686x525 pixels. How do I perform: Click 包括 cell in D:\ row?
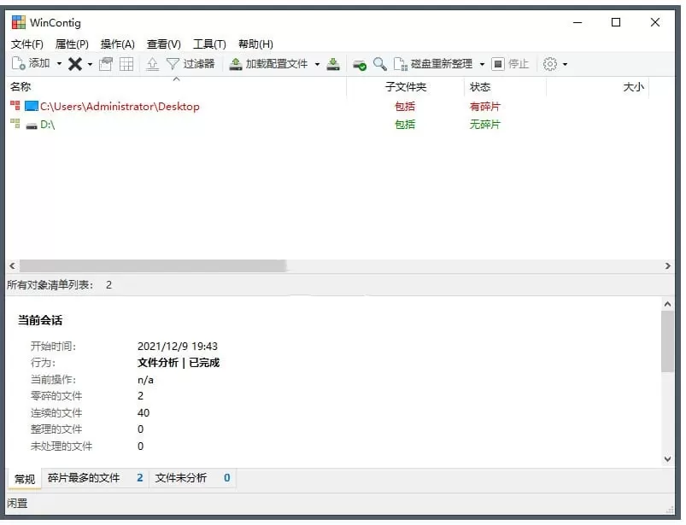click(x=405, y=125)
